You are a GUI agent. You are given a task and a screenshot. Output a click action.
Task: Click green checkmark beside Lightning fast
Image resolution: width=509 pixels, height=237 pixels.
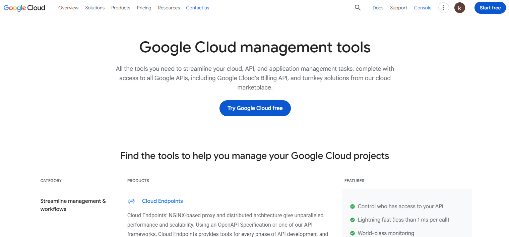pyautogui.click(x=352, y=220)
